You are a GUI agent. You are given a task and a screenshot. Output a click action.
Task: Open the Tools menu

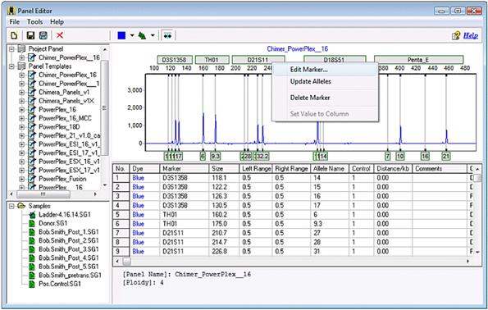[x=34, y=22]
